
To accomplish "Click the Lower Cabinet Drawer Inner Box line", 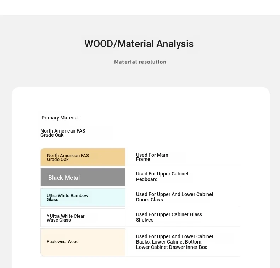I will (x=171, y=247).
